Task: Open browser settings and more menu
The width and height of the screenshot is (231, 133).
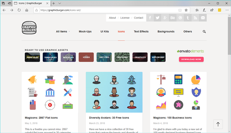Action: point(227,10)
